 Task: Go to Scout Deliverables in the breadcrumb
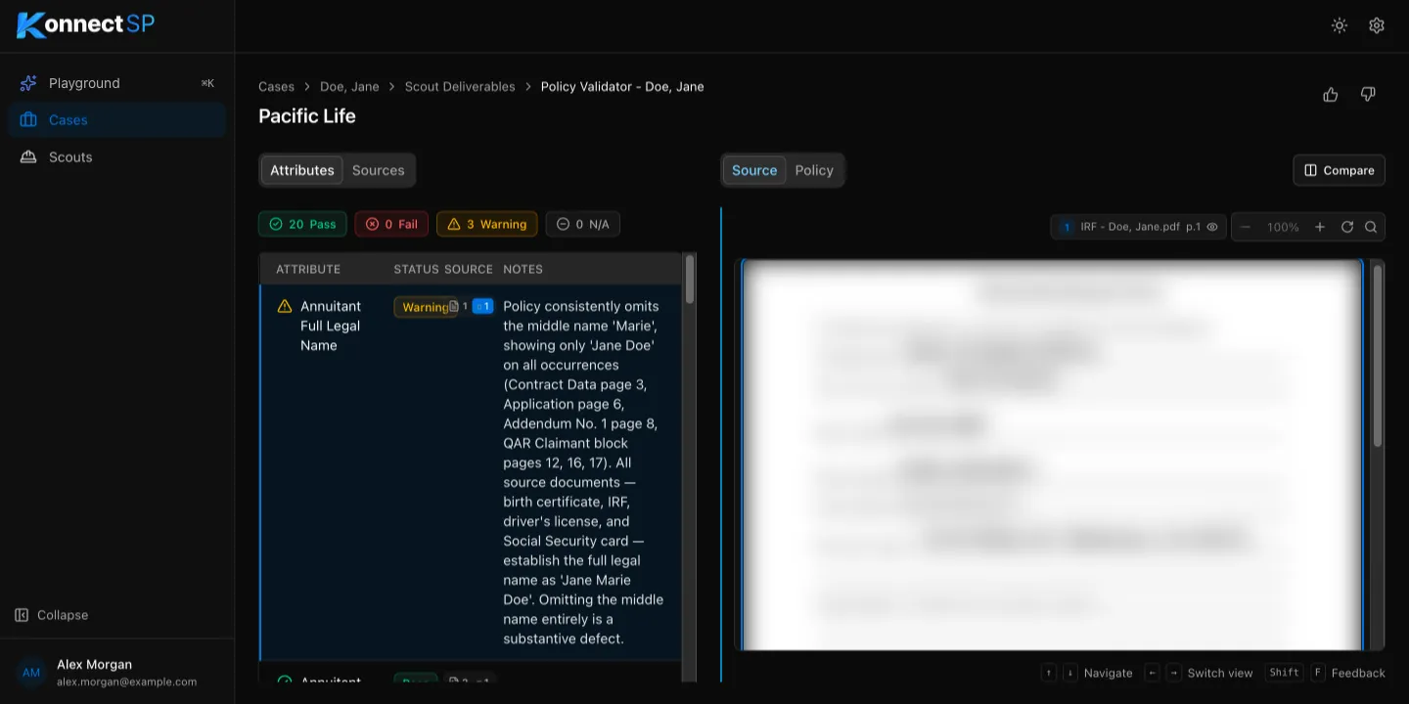[460, 87]
